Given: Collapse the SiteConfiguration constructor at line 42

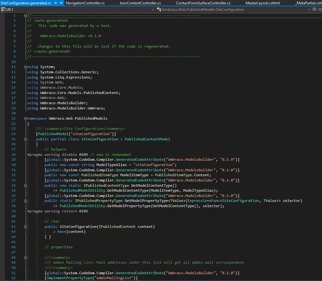Looking at the screenshot, I should coord(25,227).
